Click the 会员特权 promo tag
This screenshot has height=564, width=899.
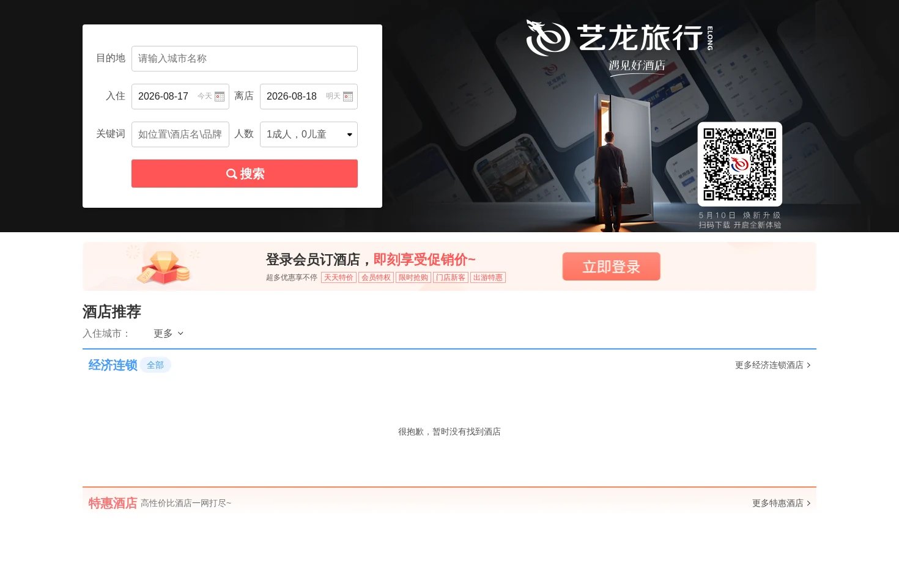(376, 277)
